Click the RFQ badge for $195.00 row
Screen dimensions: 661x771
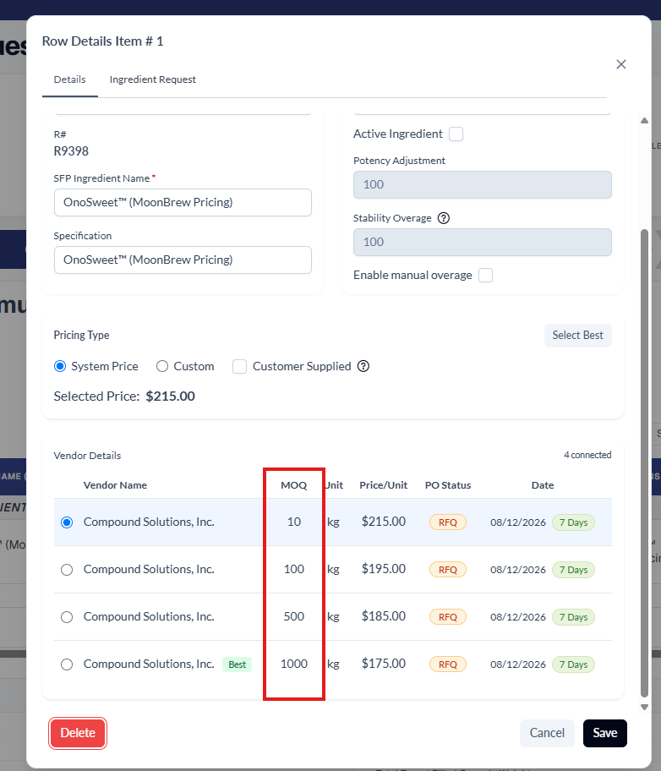(448, 570)
